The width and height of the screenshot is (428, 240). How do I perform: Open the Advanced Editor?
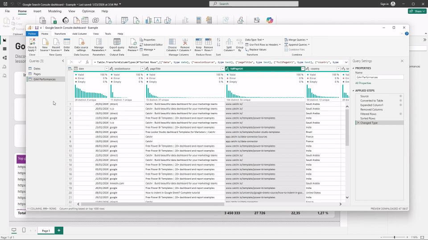[151, 44]
